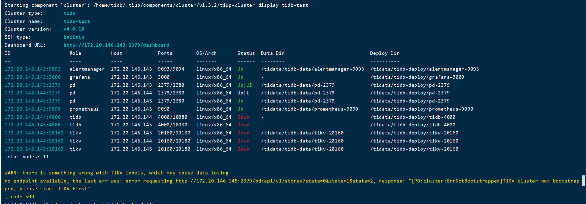This screenshot has width=586, height=204.
Task: Click the Up|UI status of pd
Action: pyautogui.click(x=245, y=85)
